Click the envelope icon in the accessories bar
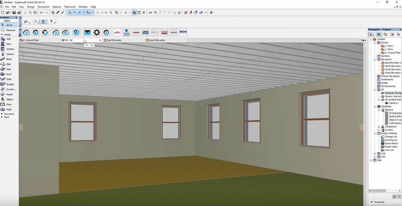 (x=87, y=32)
